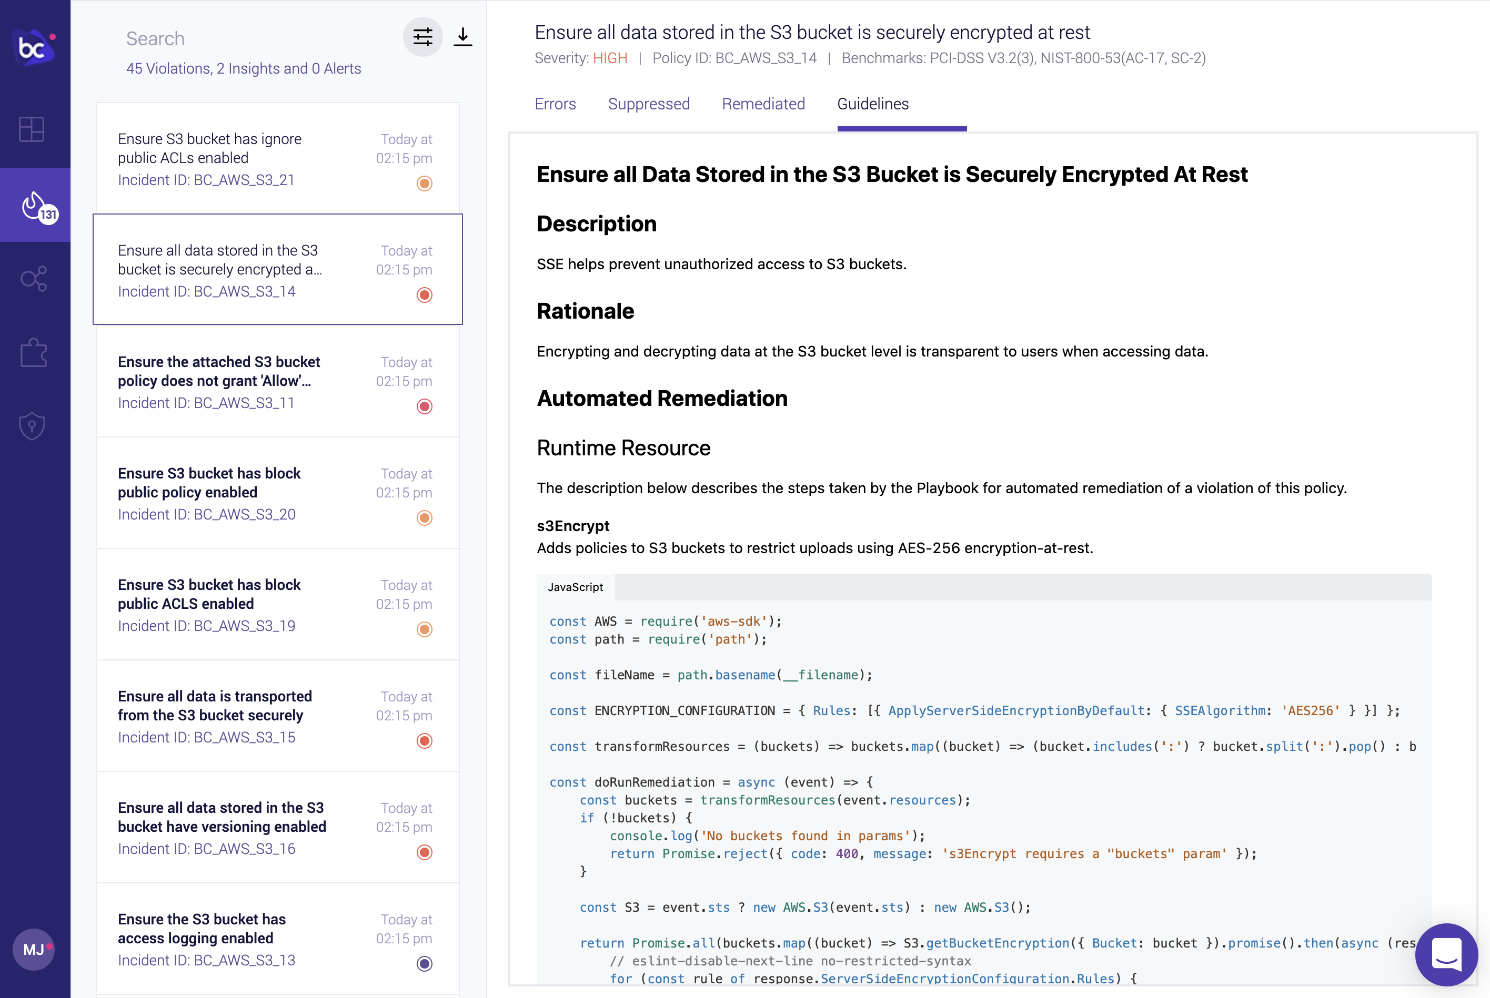Open incident S3 block public policy enabled
This screenshot has width=1490, height=998.
tap(278, 492)
